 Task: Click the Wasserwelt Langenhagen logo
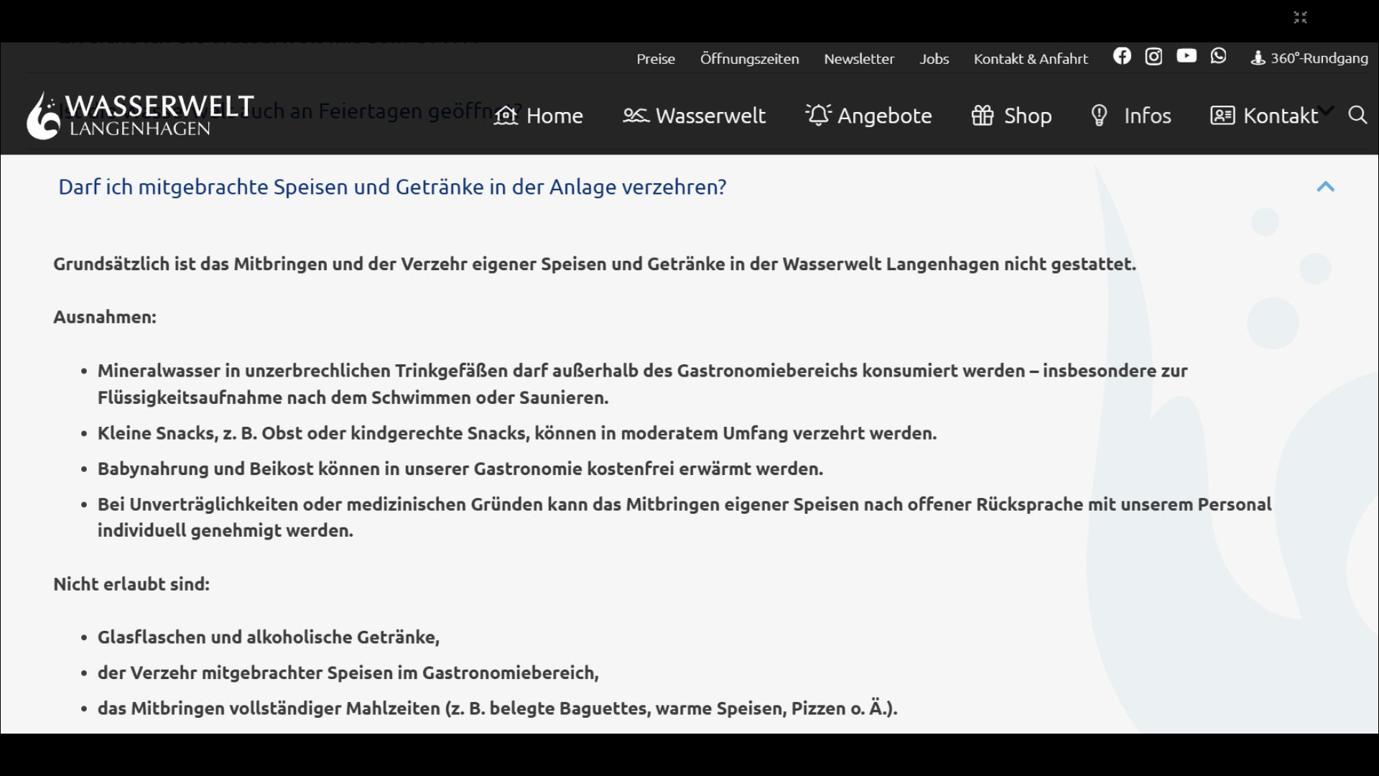(x=140, y=115)
